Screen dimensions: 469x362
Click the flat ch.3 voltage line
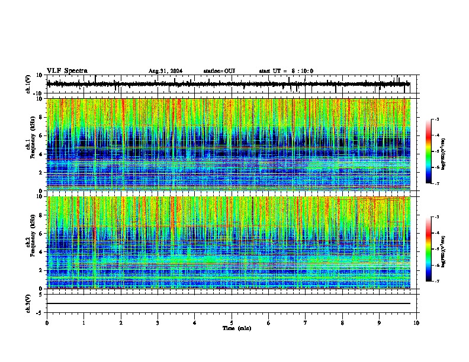pyautogui.click(x=229, y=303)
